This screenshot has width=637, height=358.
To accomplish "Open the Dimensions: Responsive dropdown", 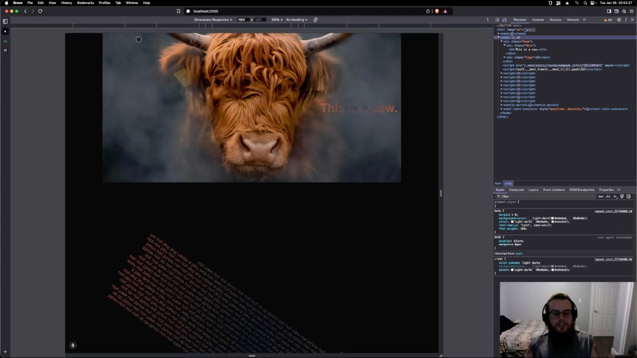I will pyautogui.click(x=213, y=19).
